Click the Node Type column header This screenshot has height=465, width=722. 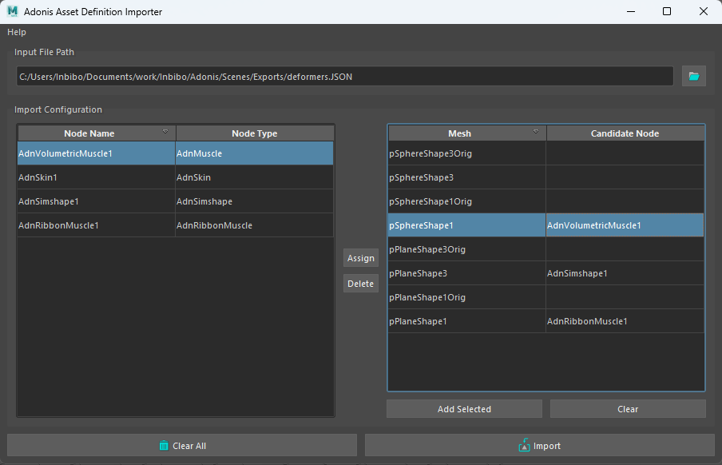(255, 133)
